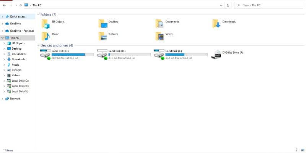Switch to large thumbnails view in status bar

pos(303,150)
